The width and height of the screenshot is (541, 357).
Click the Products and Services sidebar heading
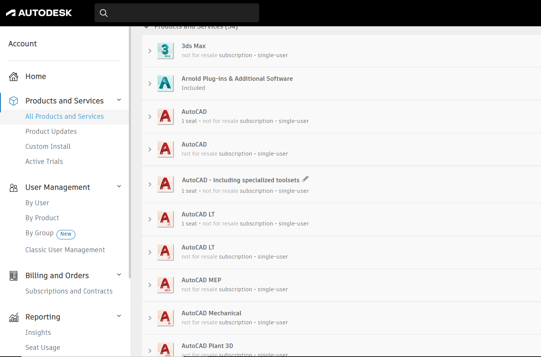(64, 101)
